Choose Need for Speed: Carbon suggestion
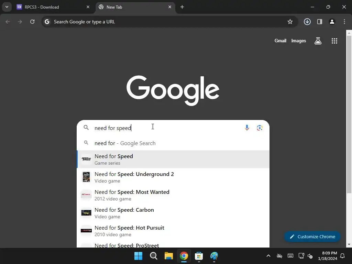 click(x=173, y=213)
